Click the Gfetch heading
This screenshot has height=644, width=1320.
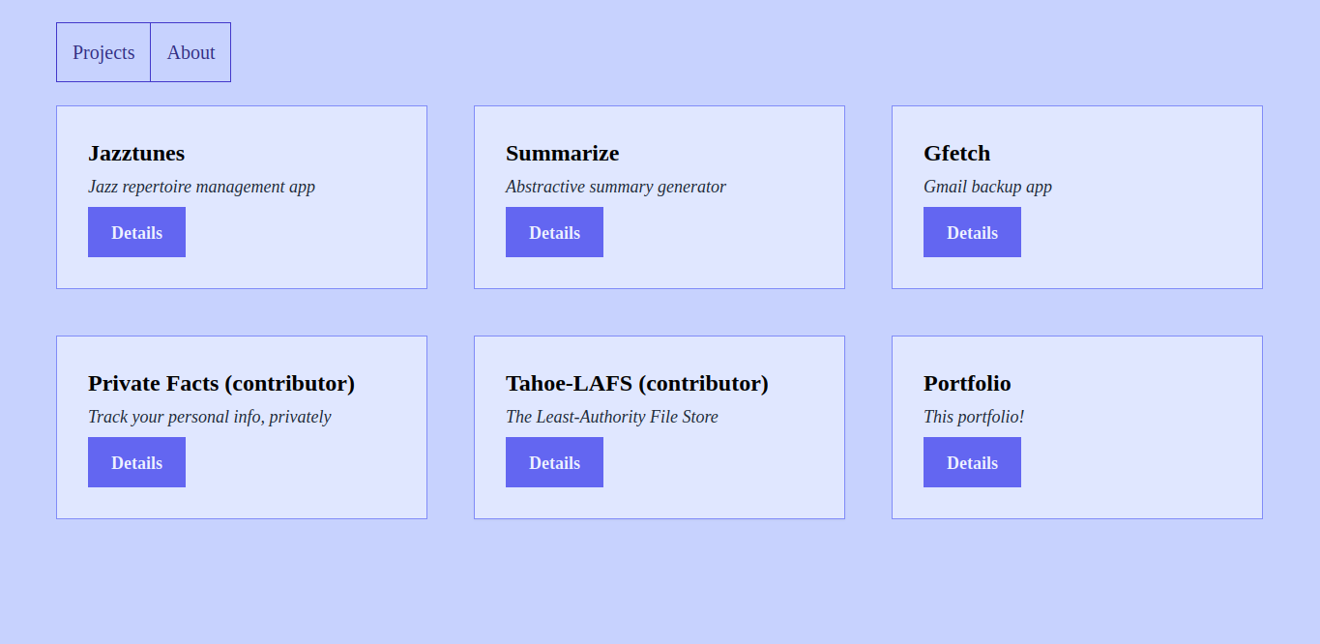(x=956, y=153)
